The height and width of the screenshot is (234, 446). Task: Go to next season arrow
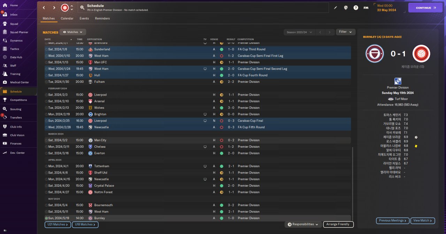click(x=329, y=32)
